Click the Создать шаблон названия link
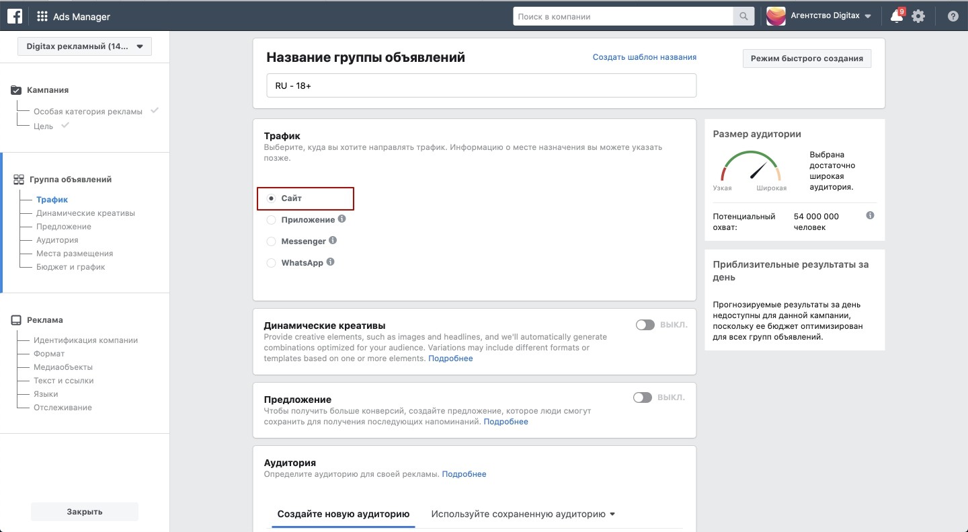Image resolution: width=968 pixels, height=532 pixels. pos(644,57)
